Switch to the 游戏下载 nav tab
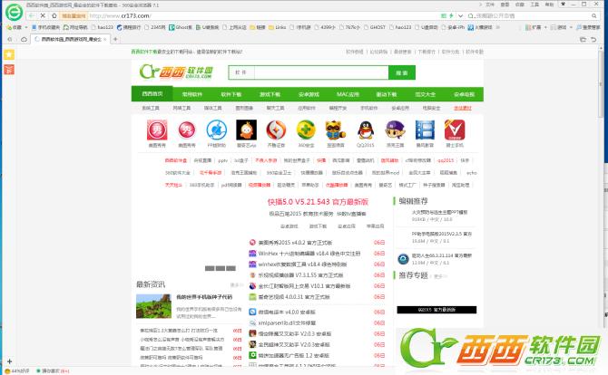 coord(270,94)
